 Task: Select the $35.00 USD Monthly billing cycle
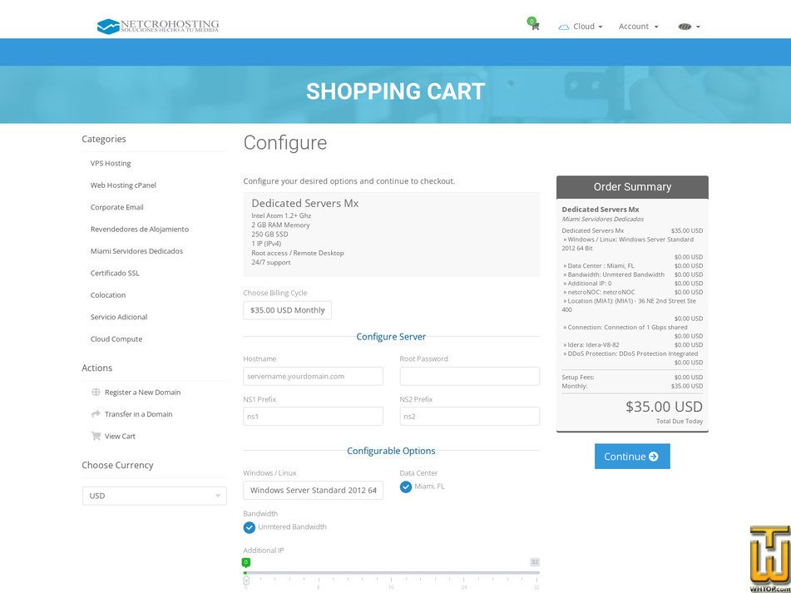click(287, 309)
